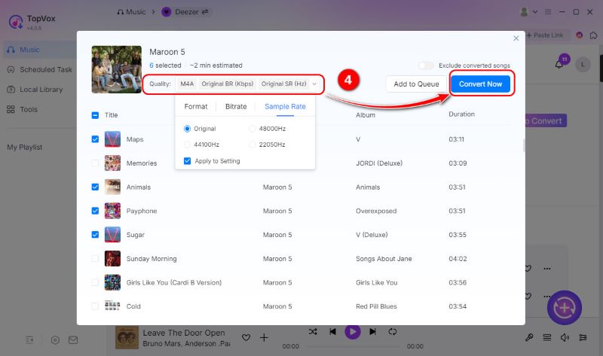Click the volume speaker icon
Screen dimensions: 603x356
pos(565,338)
